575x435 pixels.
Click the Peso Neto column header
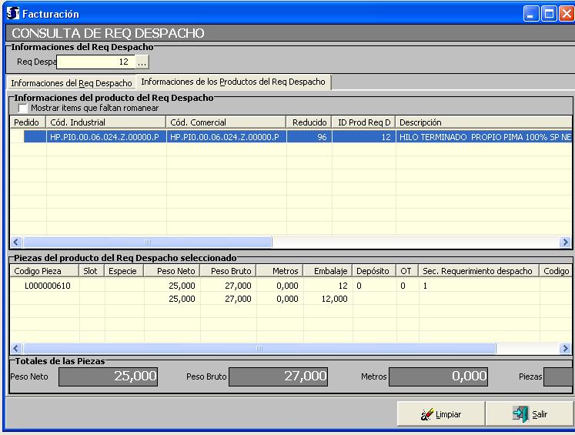coord(176,271)
